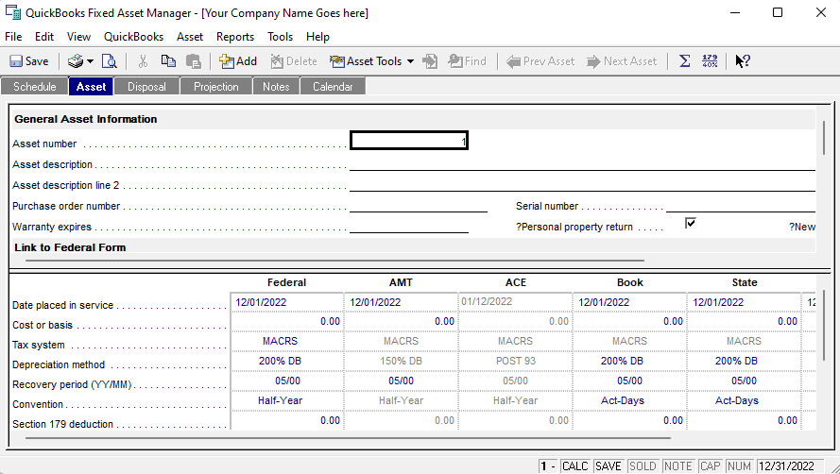Click the Delete asset button
Image resolution: width=840 pixels, height=474 pixels.
[x=294, y=61]
